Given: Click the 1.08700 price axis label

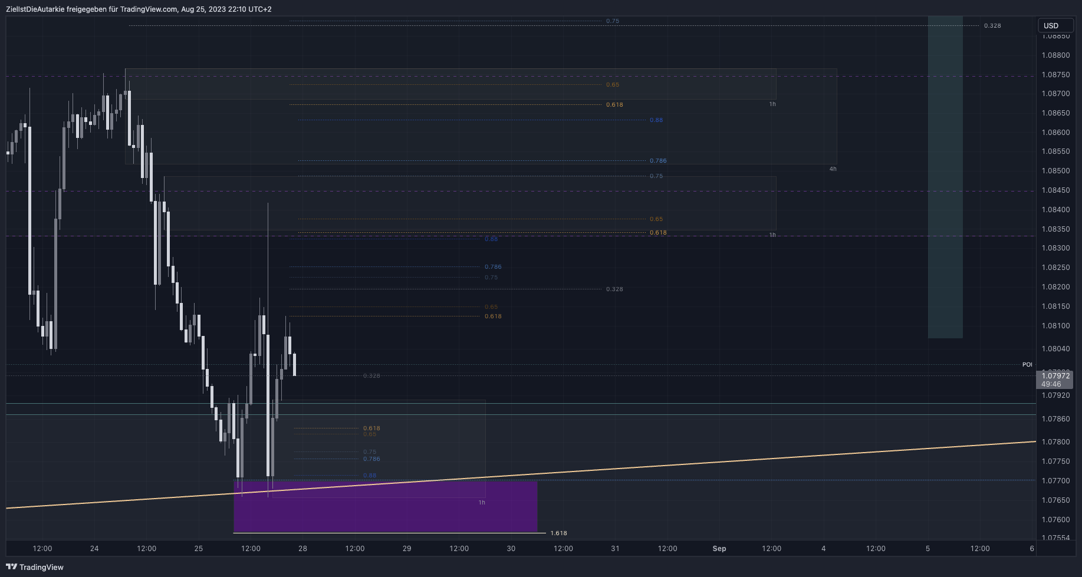Looking at the screenshot, I should [x=1055, y=94].
